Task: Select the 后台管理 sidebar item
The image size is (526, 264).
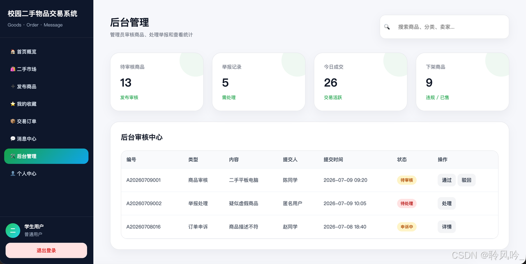Action: [46, 156]
